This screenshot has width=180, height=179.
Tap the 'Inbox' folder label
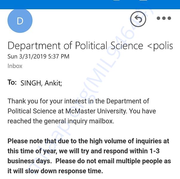tap(15, 66)
